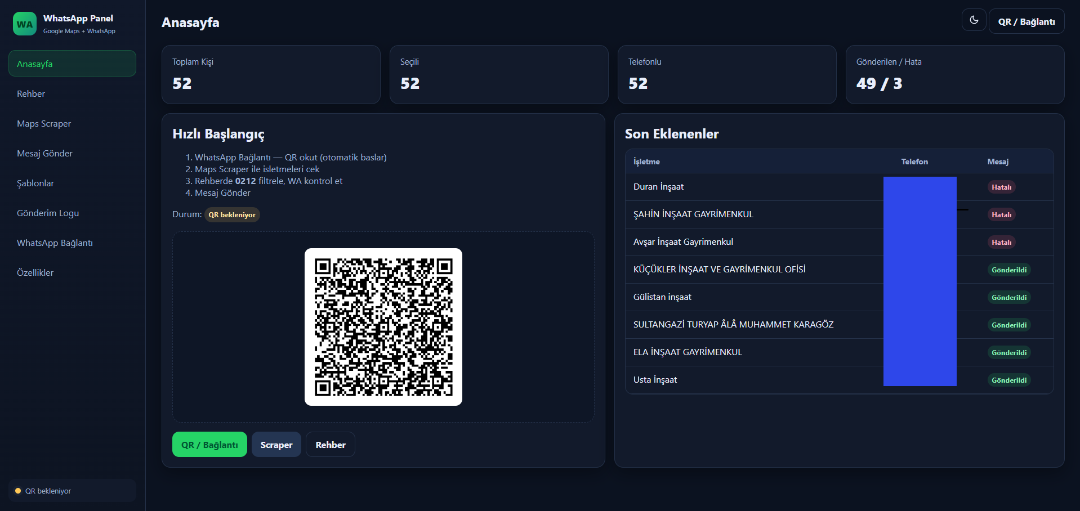Open the Anasayfa menu item
The width and height of the screenshot is (1080, 511).
tap(72, 64)
